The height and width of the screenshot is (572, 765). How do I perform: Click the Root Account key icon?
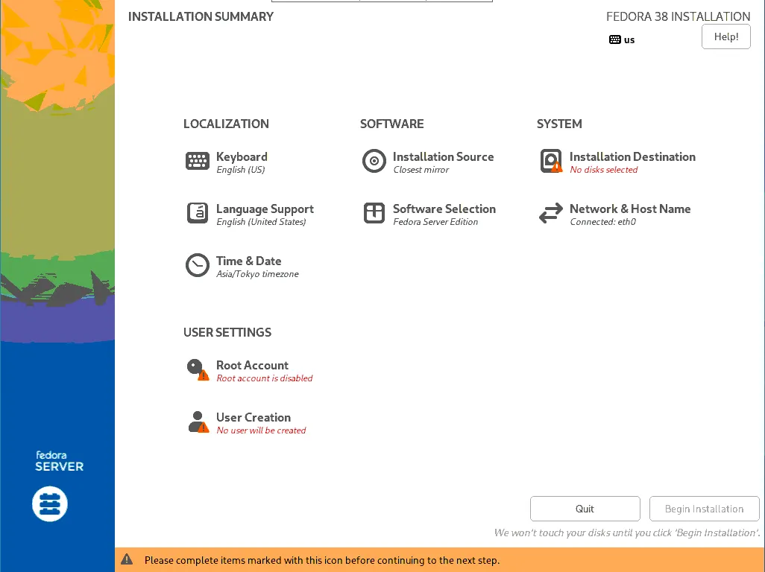tap(197, 369)
